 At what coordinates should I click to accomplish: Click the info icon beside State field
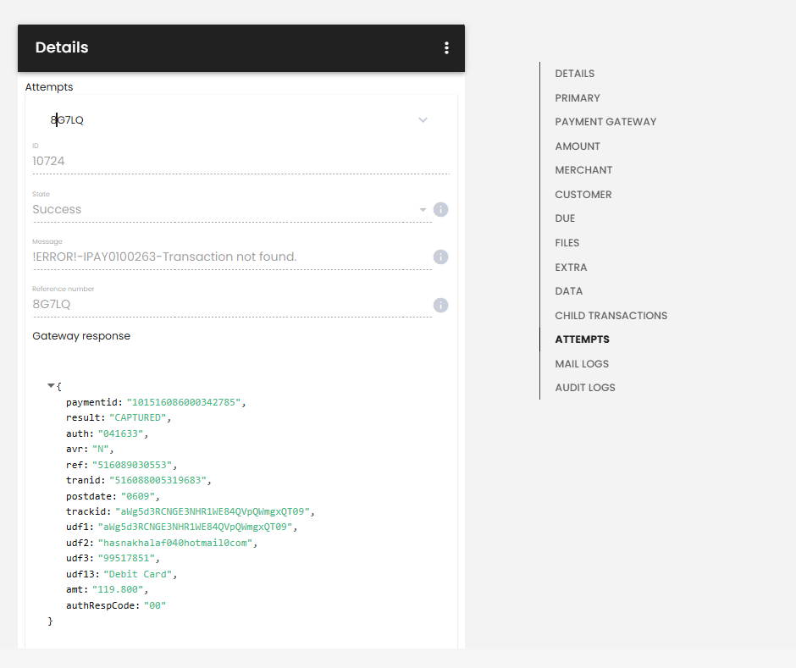440,210
